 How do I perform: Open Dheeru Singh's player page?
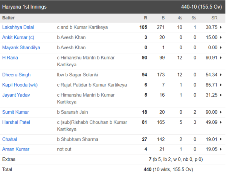17,75
